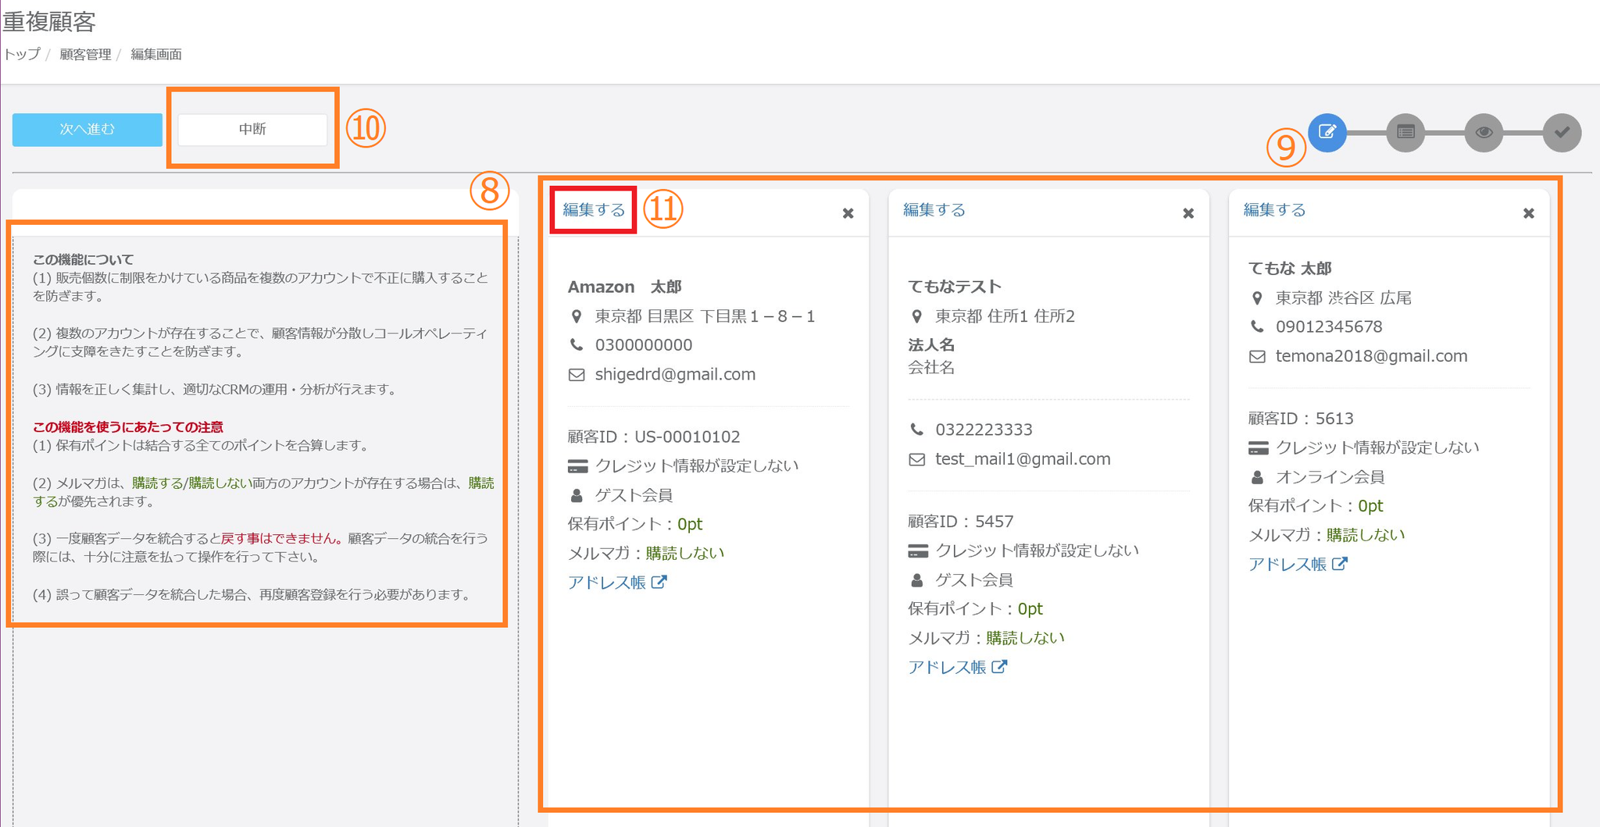
Task: Dismiss the てもな 太郎 customer card
Action: click(x=1529, y=213)
